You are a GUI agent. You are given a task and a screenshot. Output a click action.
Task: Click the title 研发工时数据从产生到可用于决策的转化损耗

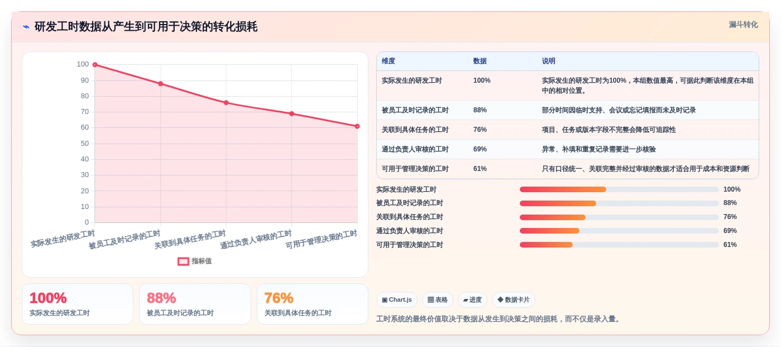tap(146, 27)
